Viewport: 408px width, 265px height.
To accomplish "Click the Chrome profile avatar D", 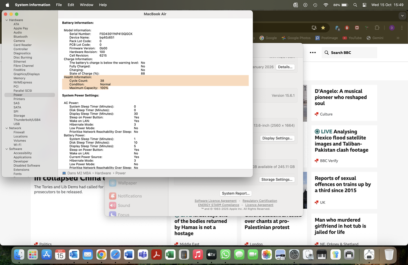I will [x=392, y=28].
